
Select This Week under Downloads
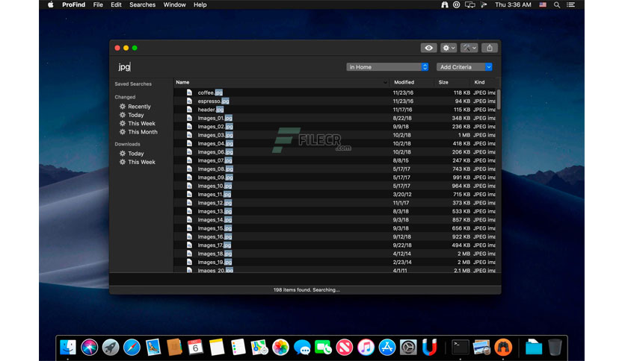[x=141, y=162]
